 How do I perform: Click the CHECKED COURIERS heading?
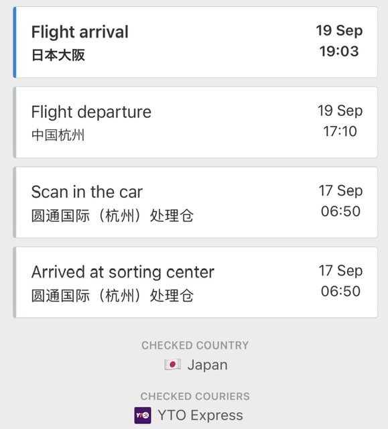pyautogui.click(x=195, y=396)
